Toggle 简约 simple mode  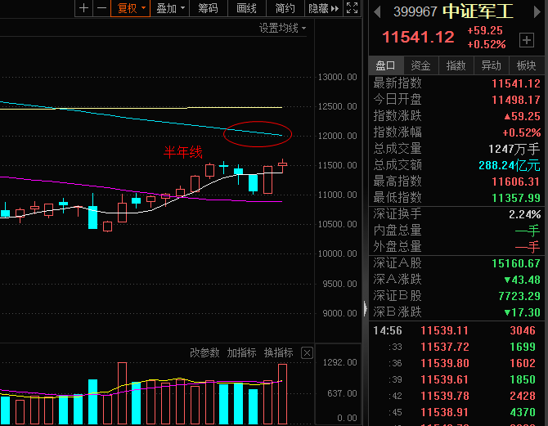pos(285,8)
